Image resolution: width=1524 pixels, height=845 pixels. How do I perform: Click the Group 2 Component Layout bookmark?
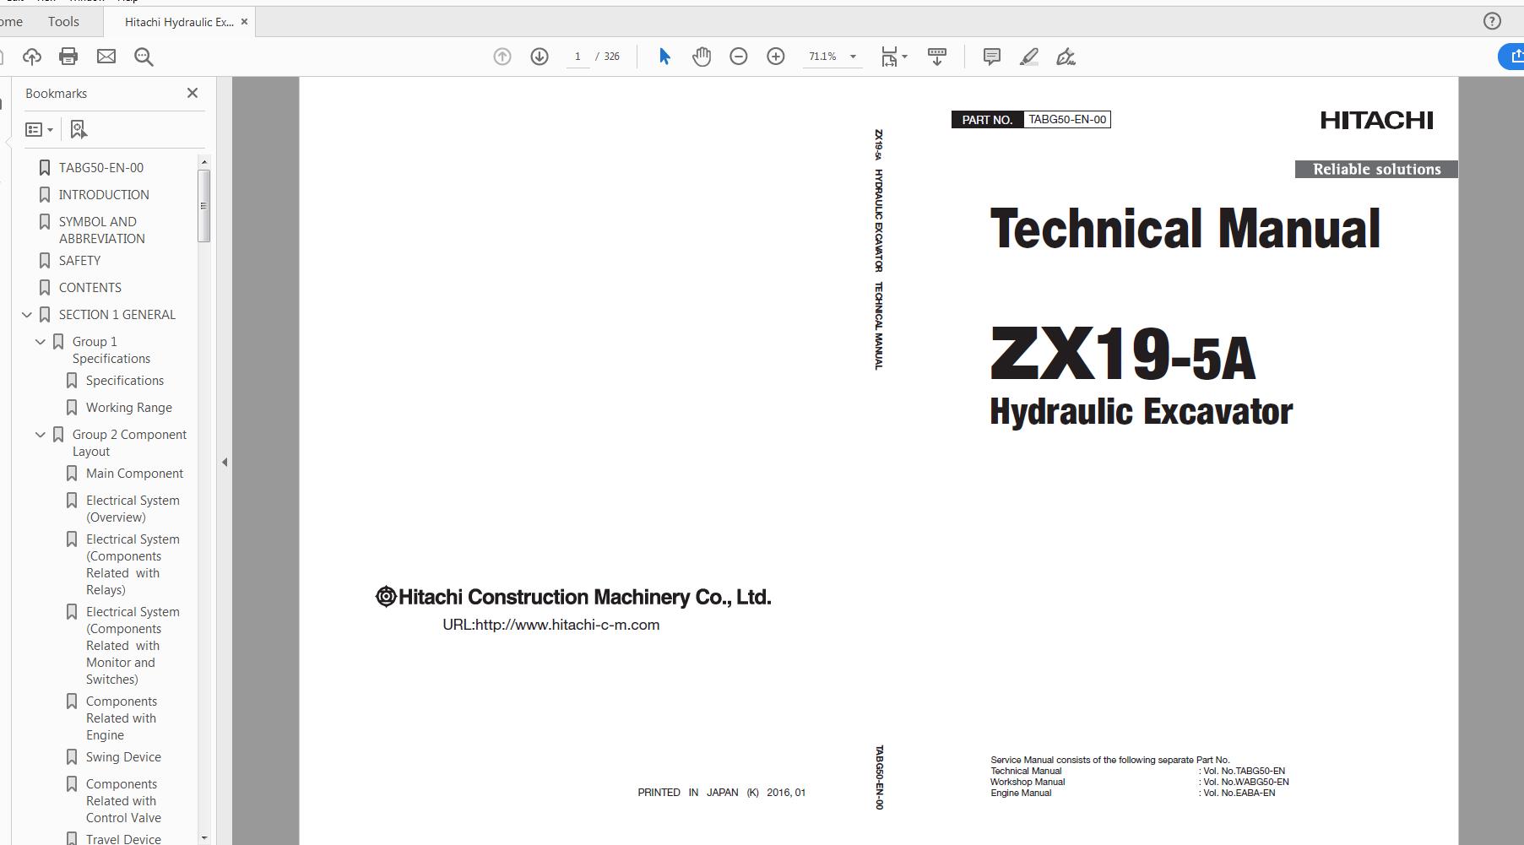(129, 442)
